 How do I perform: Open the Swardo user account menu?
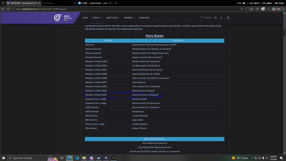click(206, 17)
